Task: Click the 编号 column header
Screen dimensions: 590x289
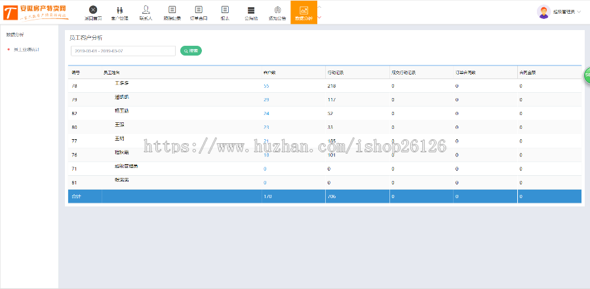Action: [x=75, y=73]
